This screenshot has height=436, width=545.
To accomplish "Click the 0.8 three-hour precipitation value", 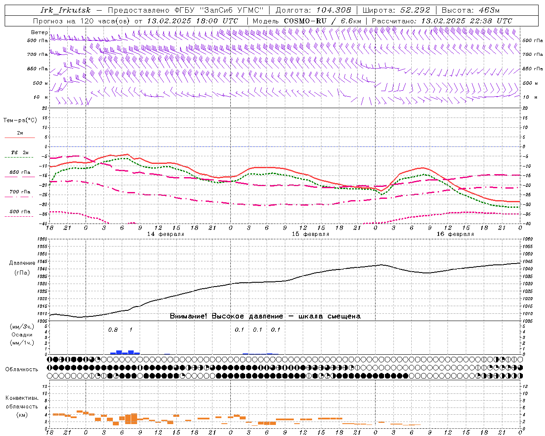I will coord(113,330).
